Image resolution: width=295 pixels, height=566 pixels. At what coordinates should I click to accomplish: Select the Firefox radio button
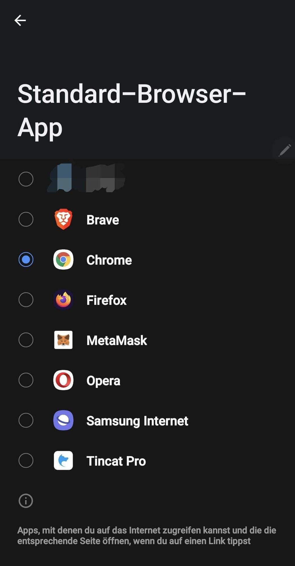[26, 300]
